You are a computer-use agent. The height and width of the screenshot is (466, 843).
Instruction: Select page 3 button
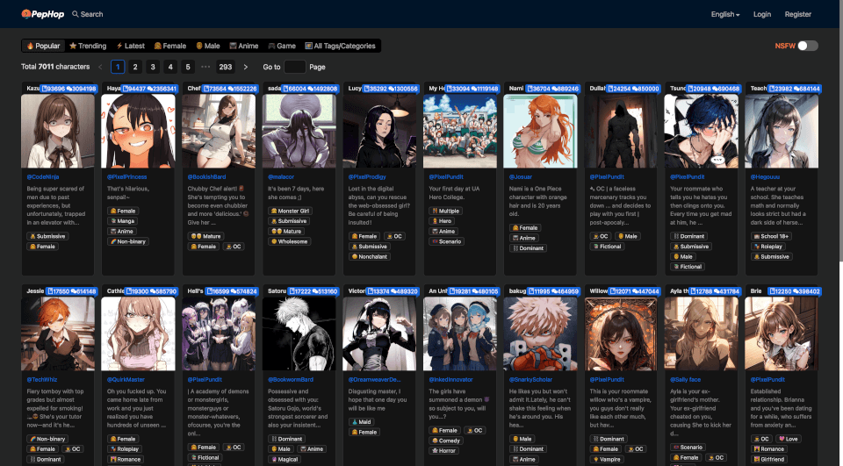153,67
